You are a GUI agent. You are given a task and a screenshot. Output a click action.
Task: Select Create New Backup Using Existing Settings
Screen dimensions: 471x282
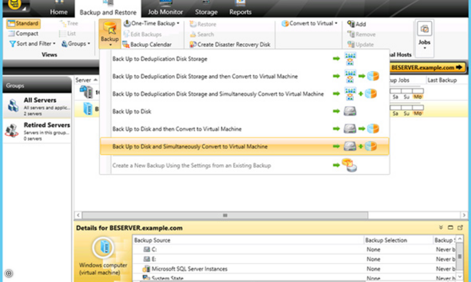245,165
